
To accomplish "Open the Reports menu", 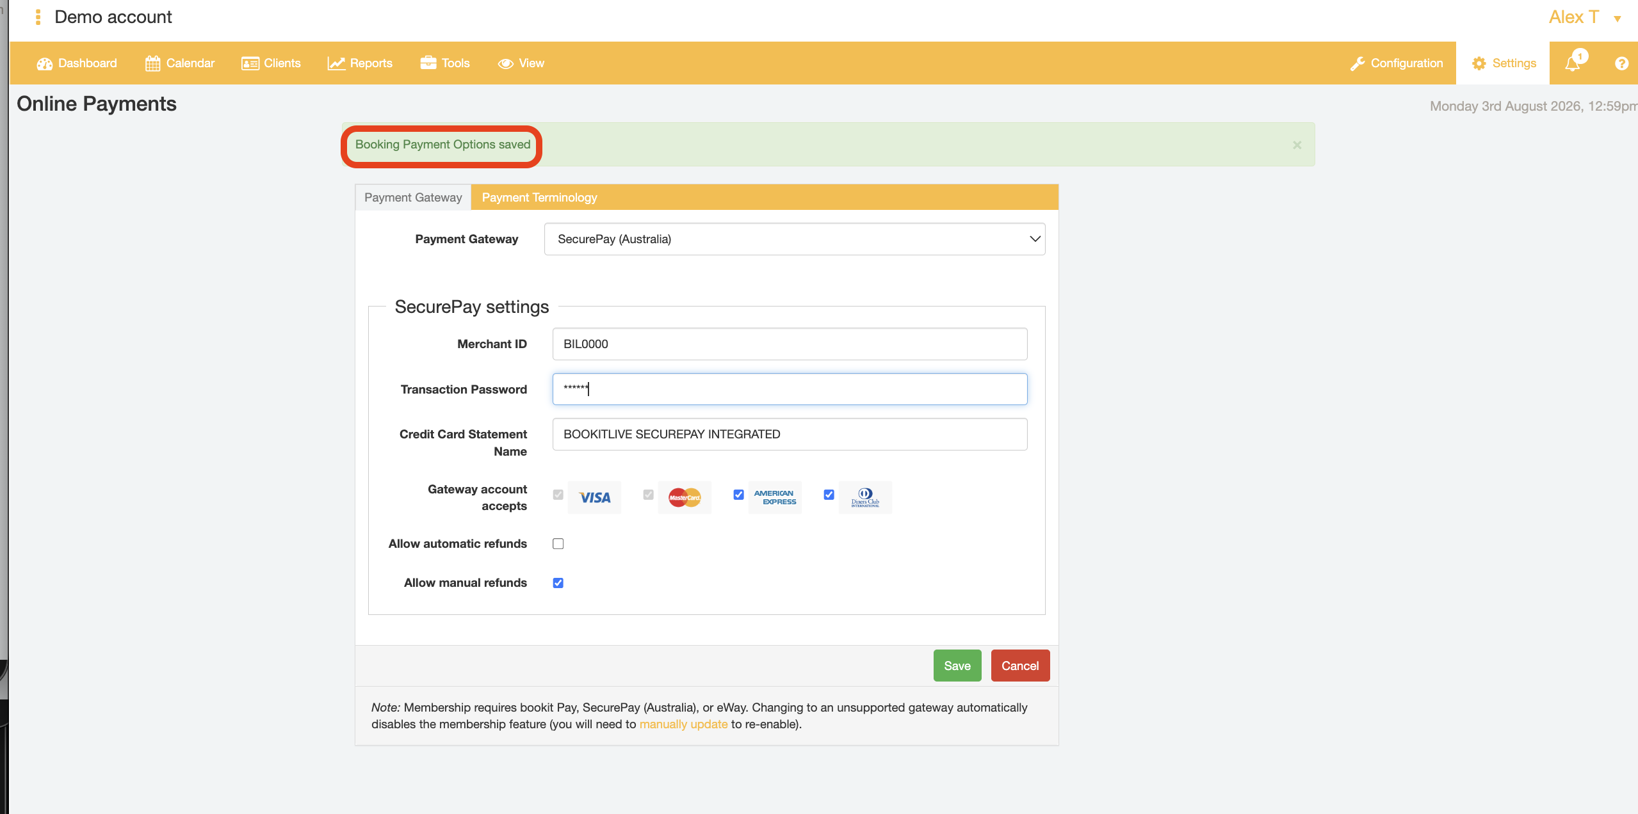I will click(360, 63).
